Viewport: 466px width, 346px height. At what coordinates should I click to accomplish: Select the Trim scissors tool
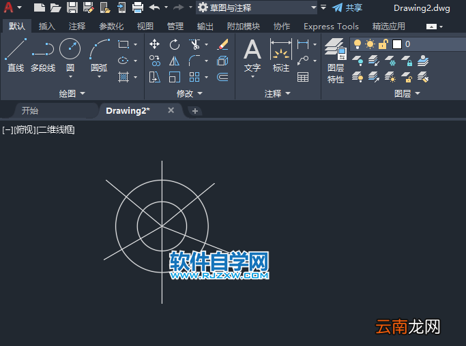click(x=194, y=44)
